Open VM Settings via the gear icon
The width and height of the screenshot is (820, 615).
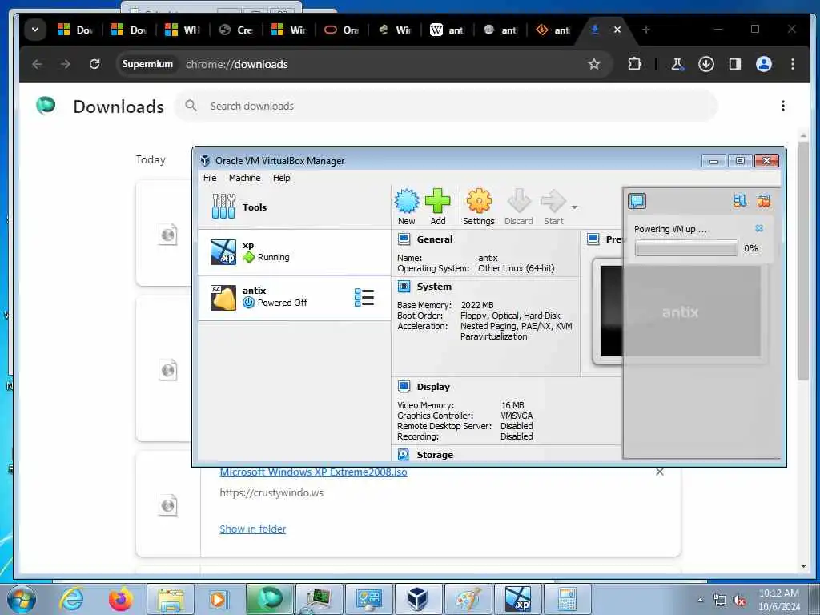[x=479, y=201]
